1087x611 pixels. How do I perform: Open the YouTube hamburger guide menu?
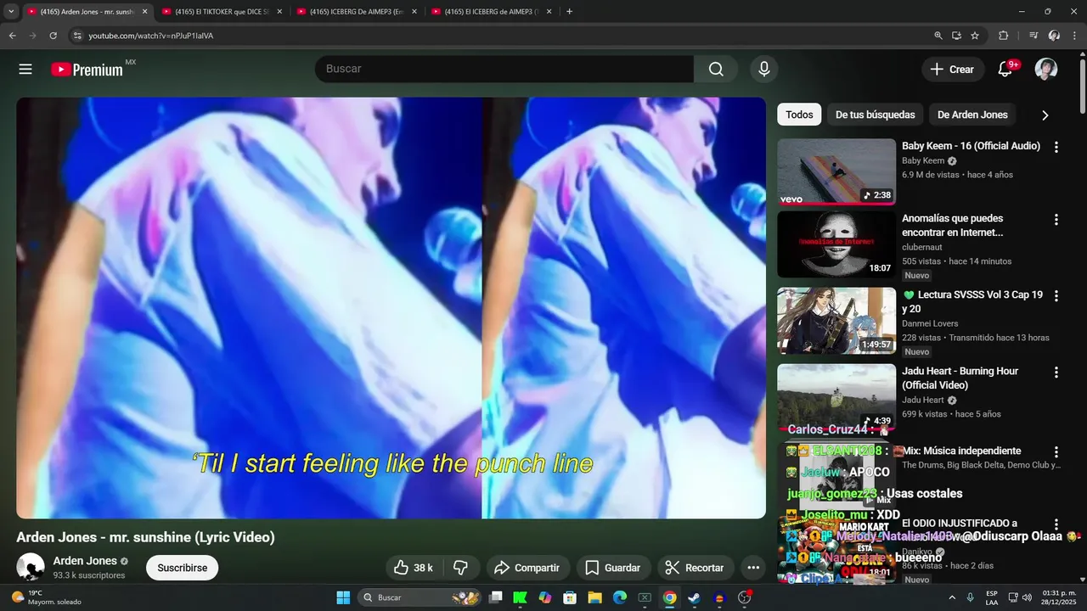(25, 70)
